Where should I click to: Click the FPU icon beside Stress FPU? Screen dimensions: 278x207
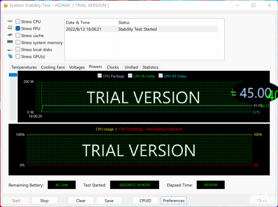coord(10,28)
